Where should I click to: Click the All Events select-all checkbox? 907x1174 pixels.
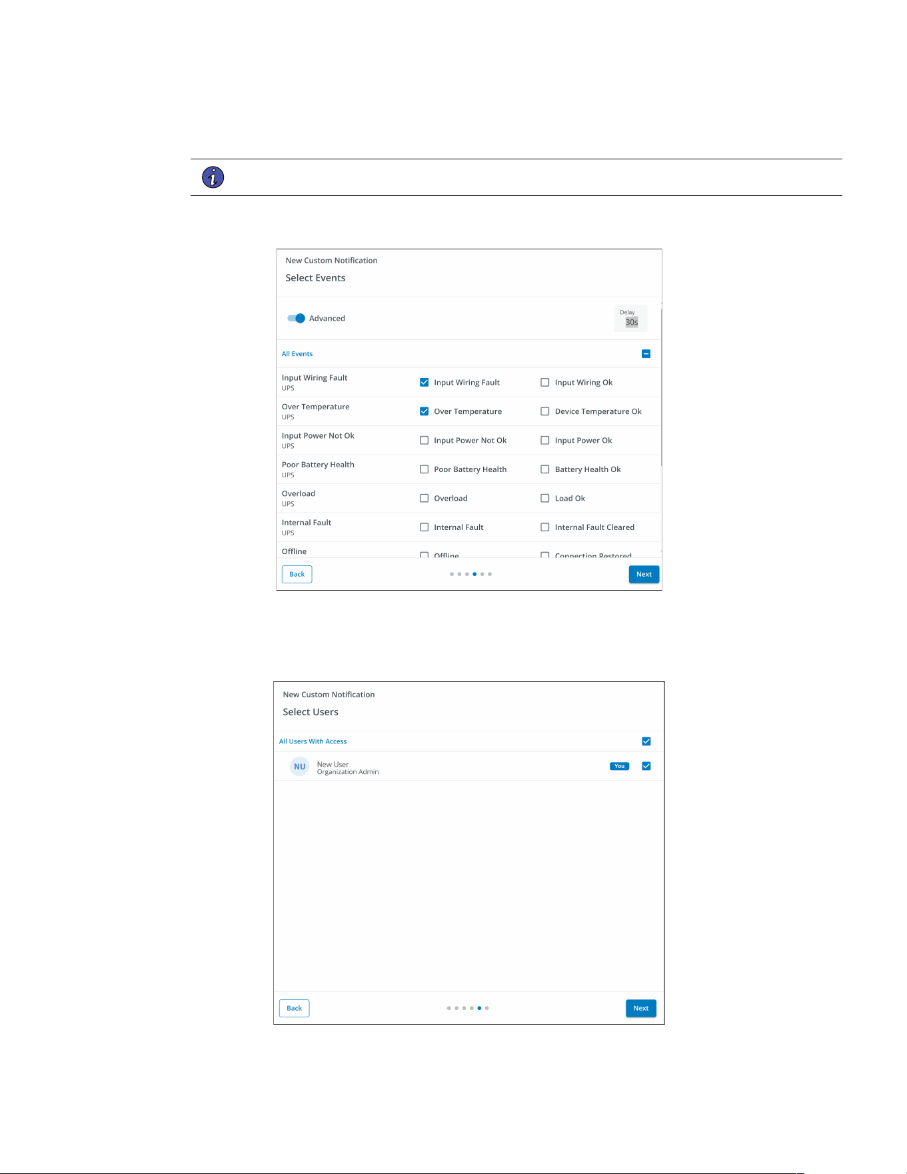tap(646, 354)
